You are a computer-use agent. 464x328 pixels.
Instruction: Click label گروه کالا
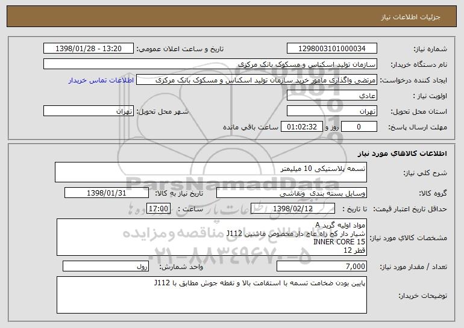pyautogui.click(x=433, y=193)
